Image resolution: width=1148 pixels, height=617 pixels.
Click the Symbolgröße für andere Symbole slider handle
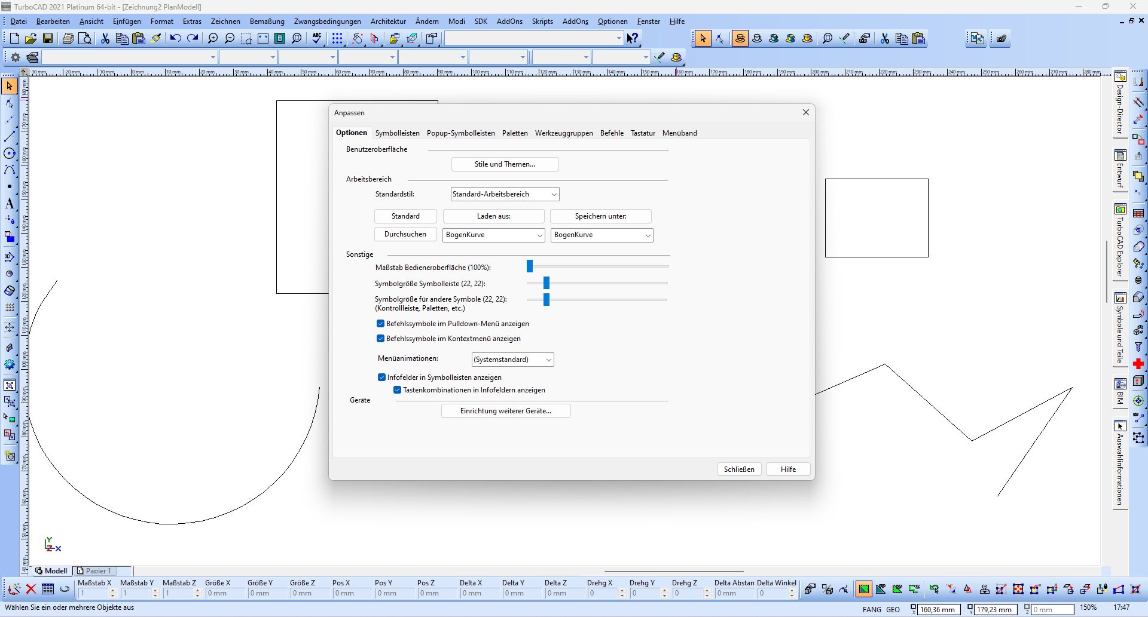[546, 299]
